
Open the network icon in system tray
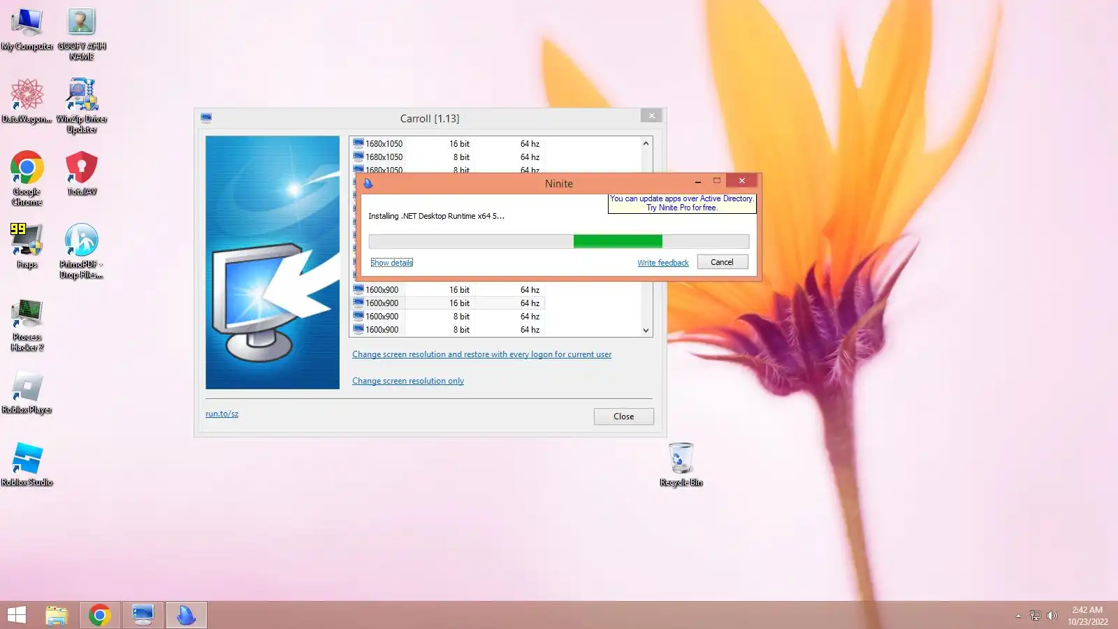1035,616
